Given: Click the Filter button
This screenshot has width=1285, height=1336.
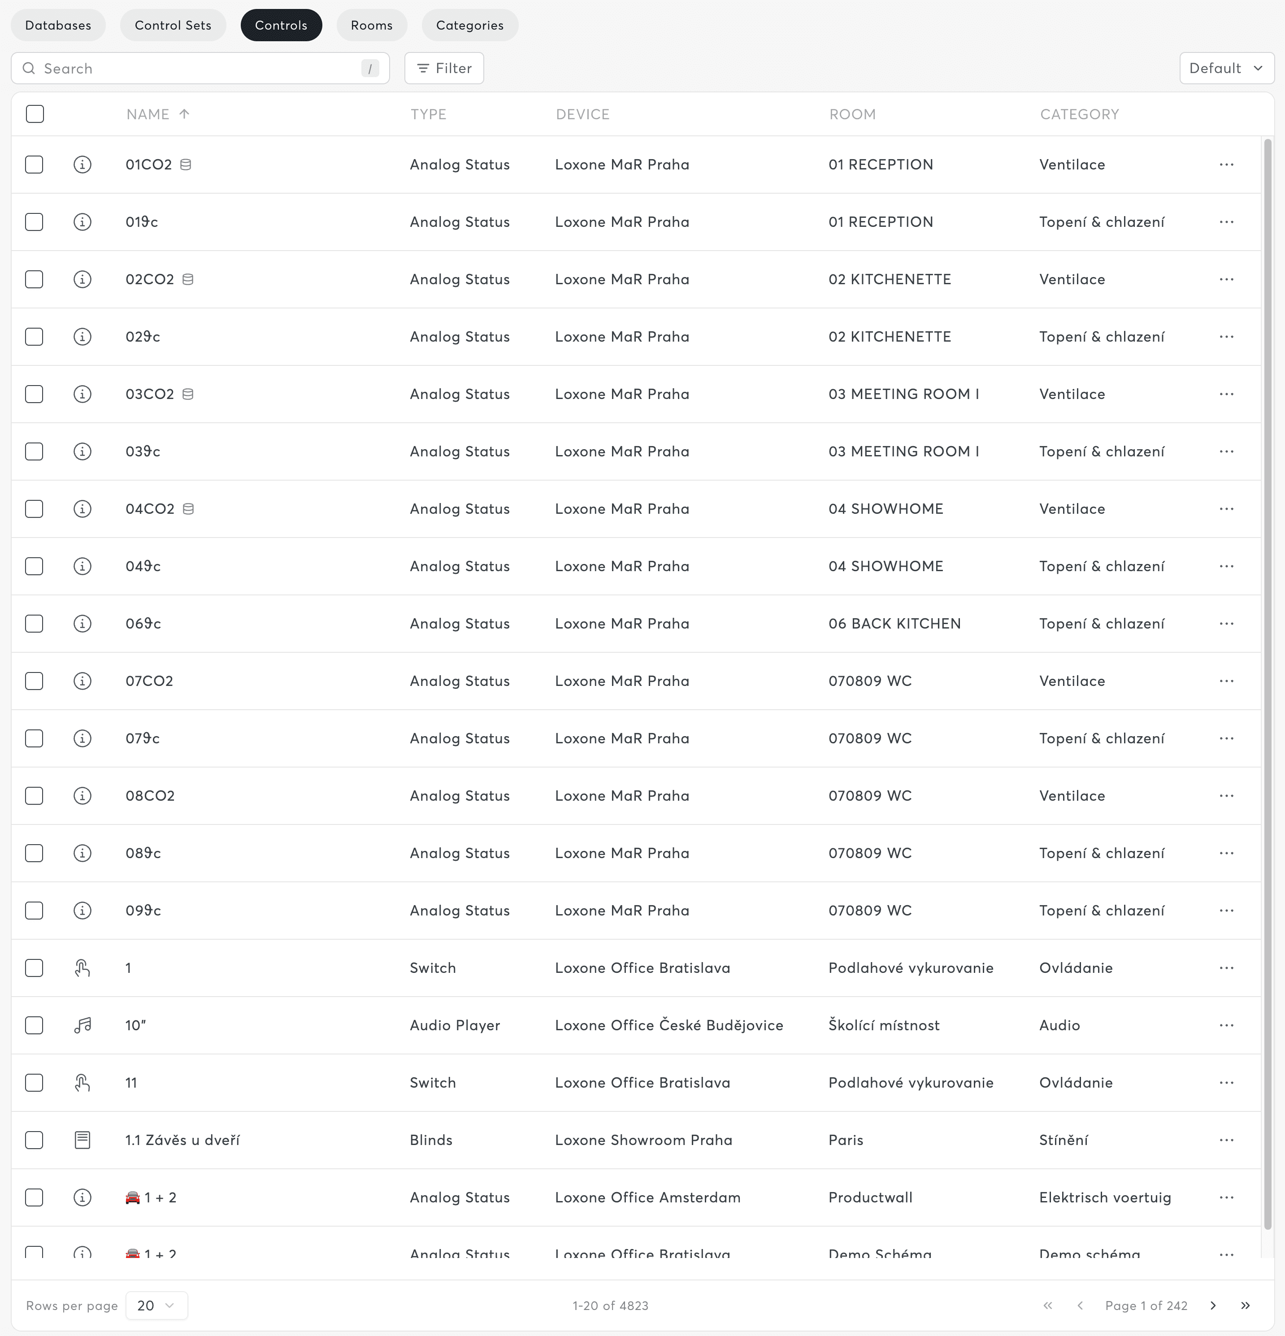Looking at the screenshot, I should tap(444, 68).
